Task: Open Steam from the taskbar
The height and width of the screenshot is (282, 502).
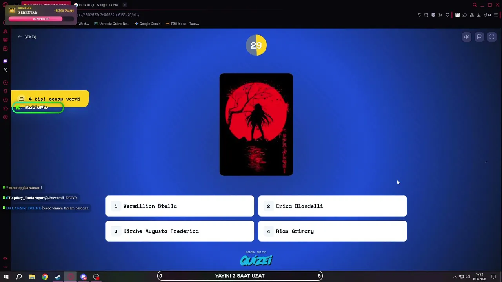Action: 58,277
